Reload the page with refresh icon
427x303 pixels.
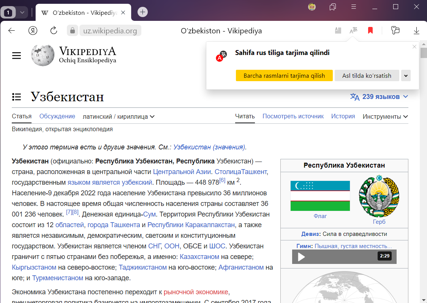[54, 31]
